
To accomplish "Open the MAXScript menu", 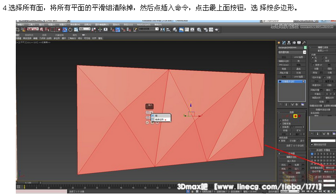I will pyautogui.click(x=143, y=25).
